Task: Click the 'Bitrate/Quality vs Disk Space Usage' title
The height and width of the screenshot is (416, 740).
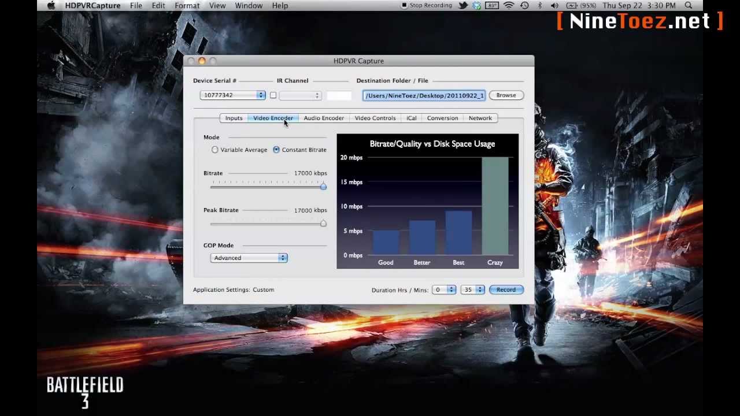Action: click(x=432, y=144)
